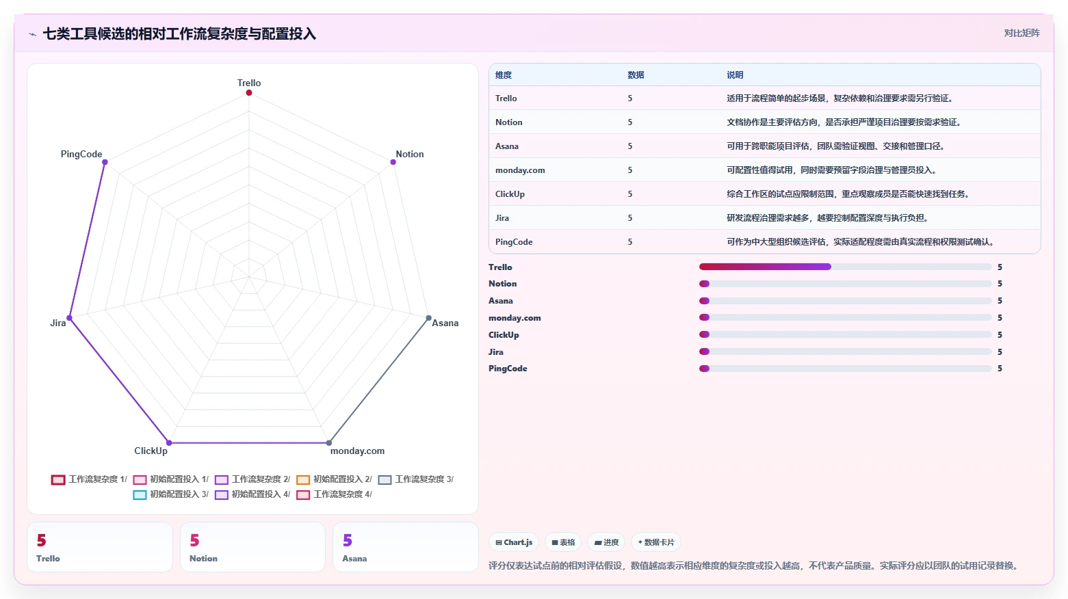The image size is (1068, 599).
Task: Click the monday.com label in progress list
Action: [515, 318]
